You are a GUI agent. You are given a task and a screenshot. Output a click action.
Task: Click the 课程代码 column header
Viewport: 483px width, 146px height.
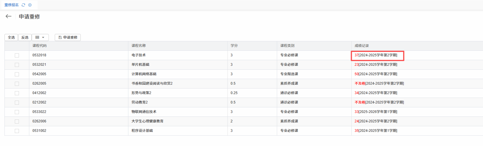coord(39,46)
